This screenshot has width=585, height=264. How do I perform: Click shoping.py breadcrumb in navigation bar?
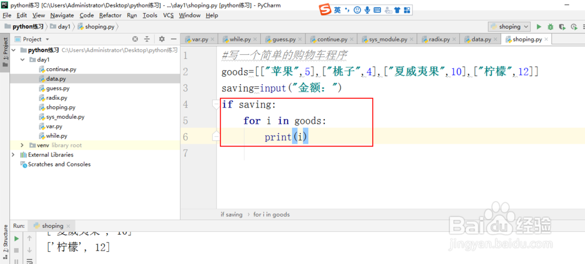[x=97, y=26]
